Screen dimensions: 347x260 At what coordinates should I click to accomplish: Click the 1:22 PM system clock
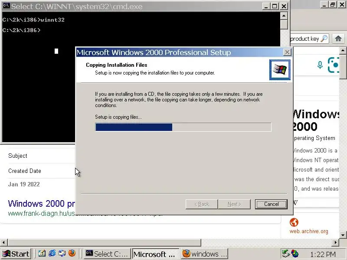click(x=323, y=254)
